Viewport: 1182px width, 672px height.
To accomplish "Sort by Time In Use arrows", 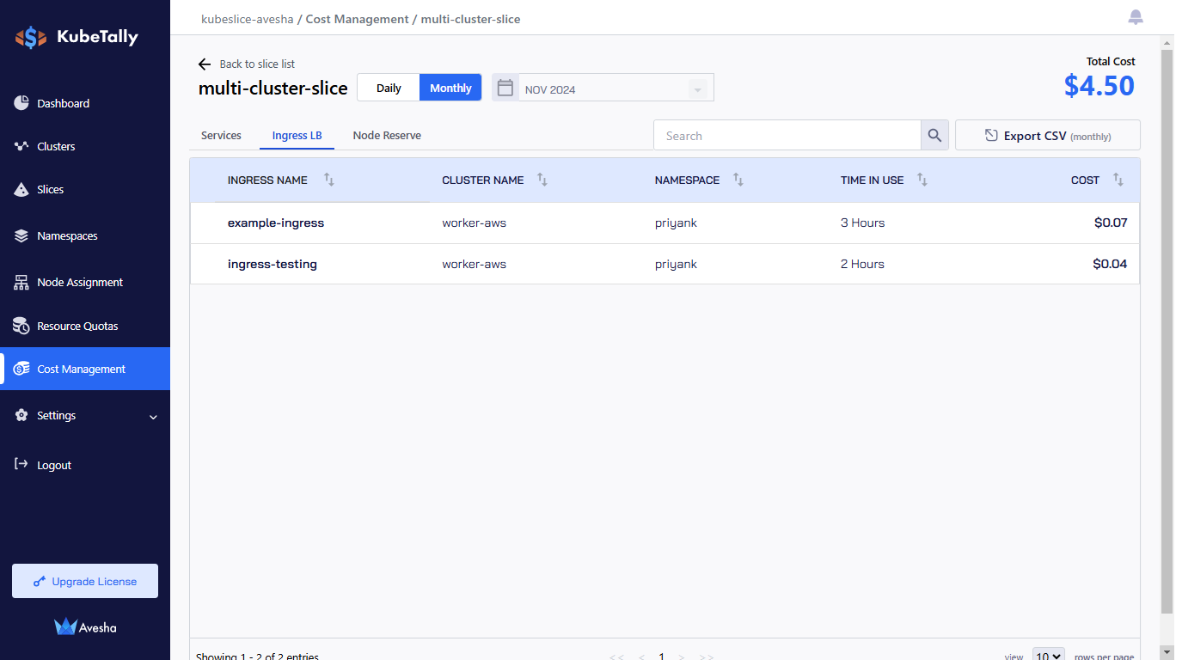I will pyautogui.click(x=922, y=180).
